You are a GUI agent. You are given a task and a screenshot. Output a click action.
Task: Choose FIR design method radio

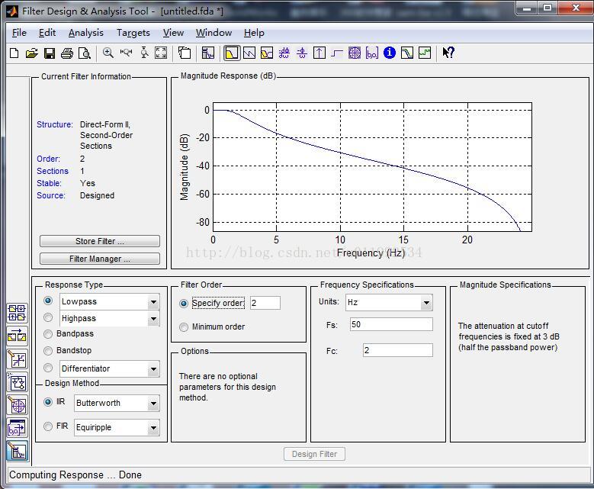coord(48,427)
